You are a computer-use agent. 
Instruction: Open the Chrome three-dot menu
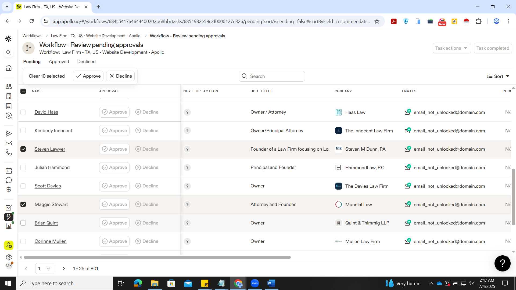pyautogui.click(x=508, y=21)
